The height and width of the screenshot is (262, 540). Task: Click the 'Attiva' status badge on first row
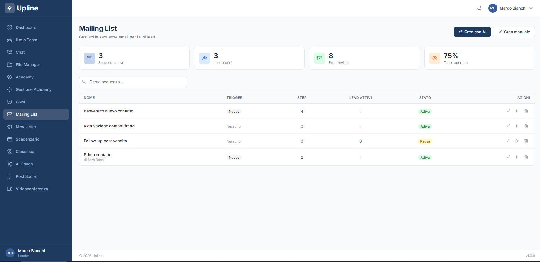pyautogui.click(x=425, y=111)
